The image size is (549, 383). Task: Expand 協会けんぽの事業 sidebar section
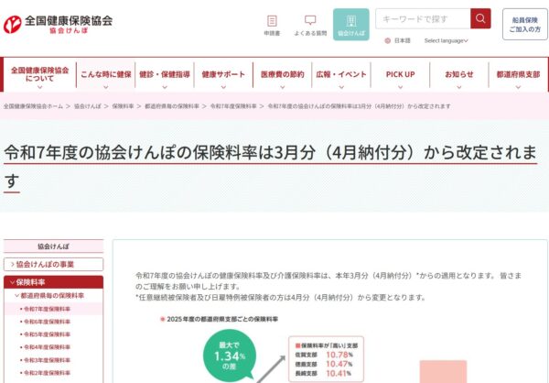53,264
